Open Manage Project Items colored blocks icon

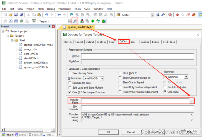pyautogui.click(x=82, y=21)
